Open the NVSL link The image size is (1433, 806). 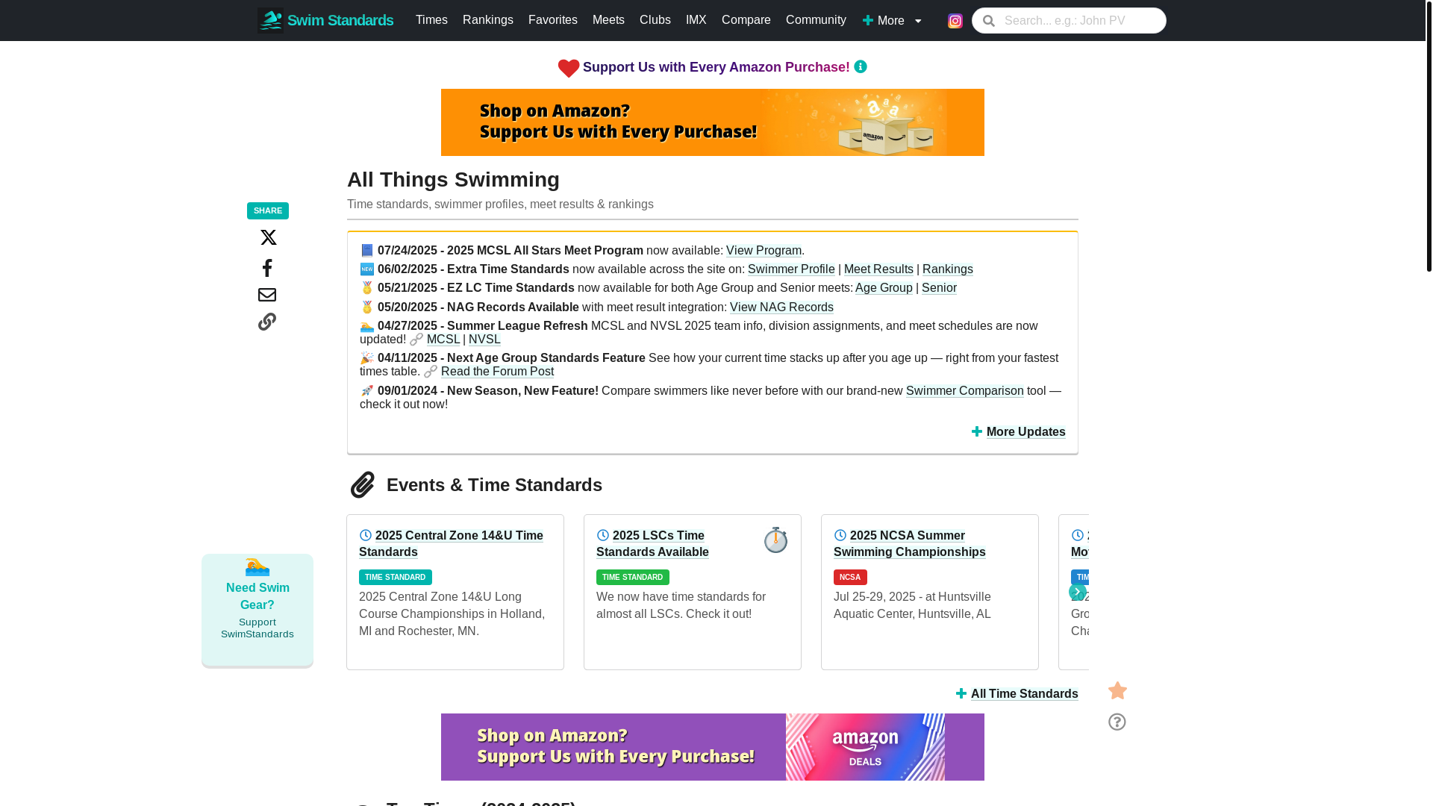[x=484, y=340]
